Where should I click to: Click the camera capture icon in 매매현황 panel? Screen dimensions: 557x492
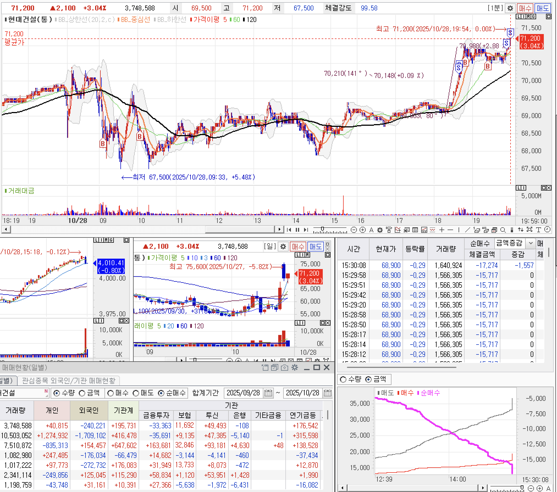285,368
